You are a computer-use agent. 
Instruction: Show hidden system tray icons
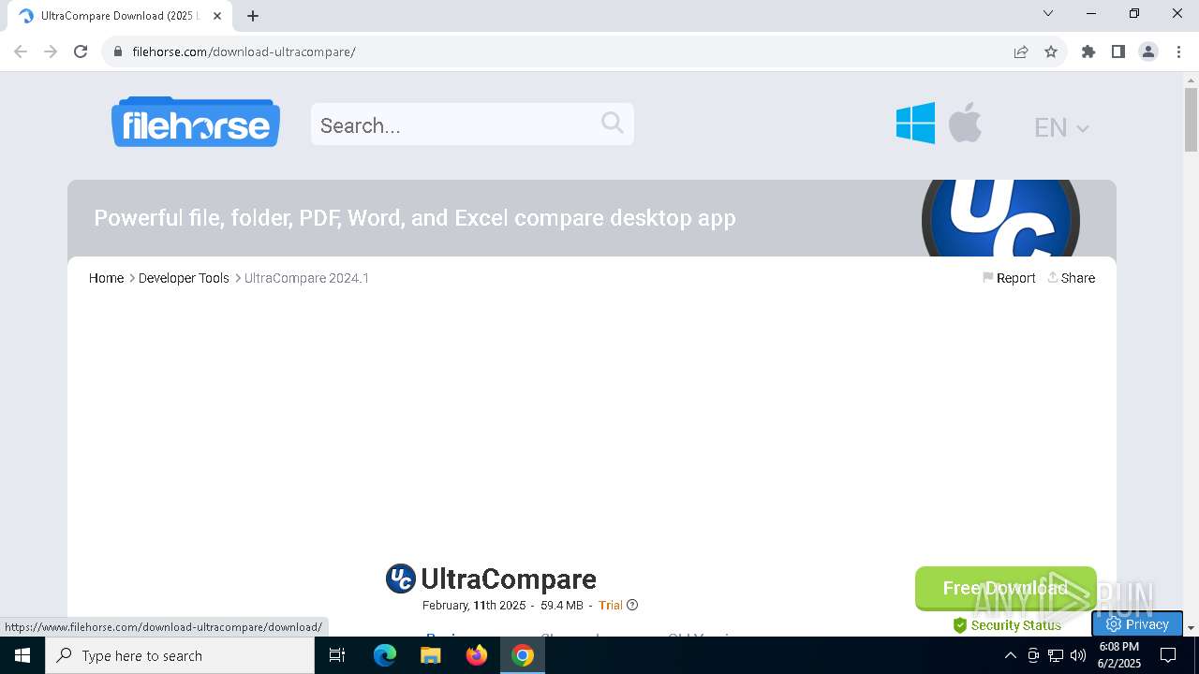click(1010, 655)
